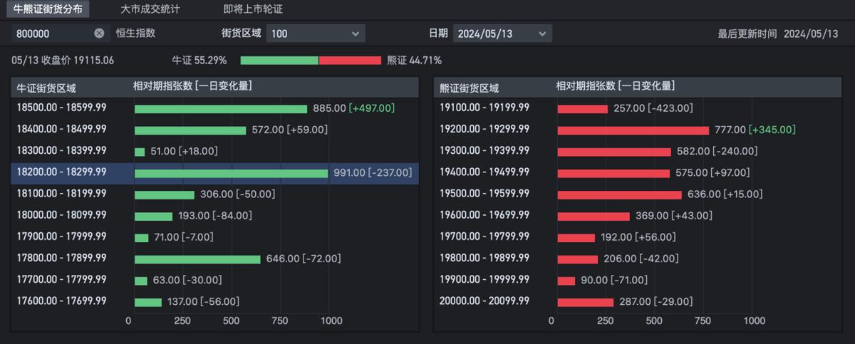
Task: Switch to 大市成交统计 tab
Action: click(x=150, y=9)
